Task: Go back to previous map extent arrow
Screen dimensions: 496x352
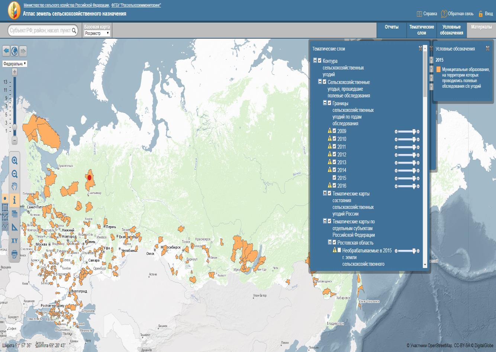Action: (6, 51)
